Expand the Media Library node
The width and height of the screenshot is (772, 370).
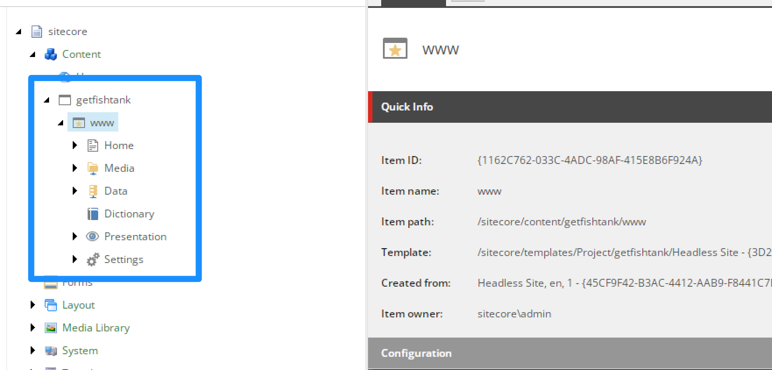coord(33,327)
